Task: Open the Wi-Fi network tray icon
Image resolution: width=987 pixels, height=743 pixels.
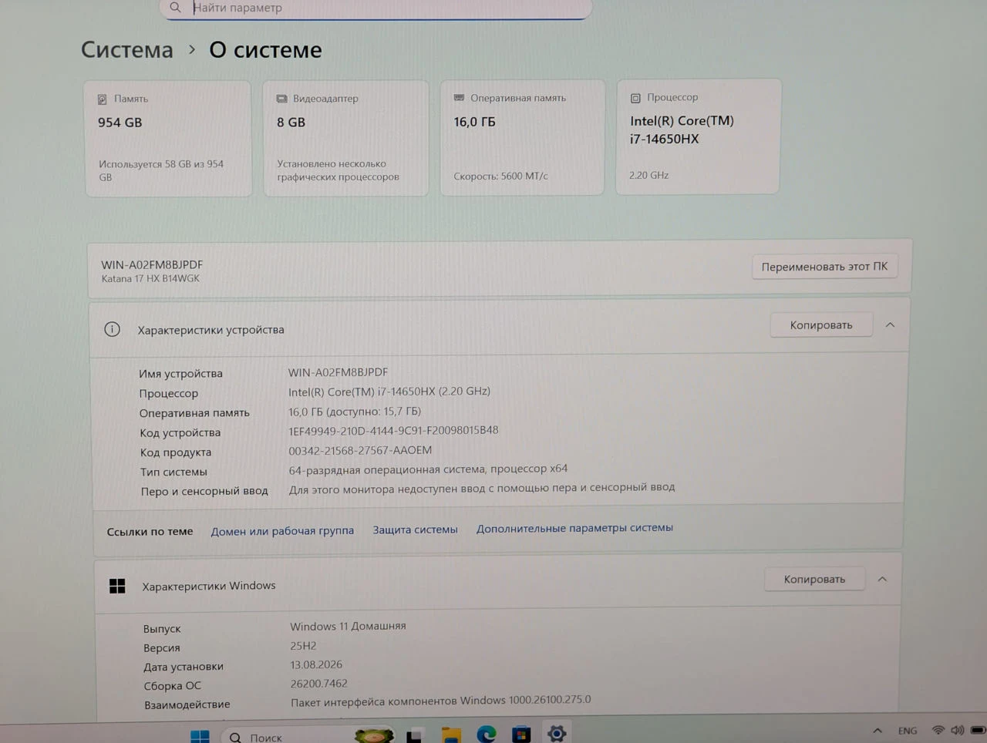Action: (x=938, y=730)
